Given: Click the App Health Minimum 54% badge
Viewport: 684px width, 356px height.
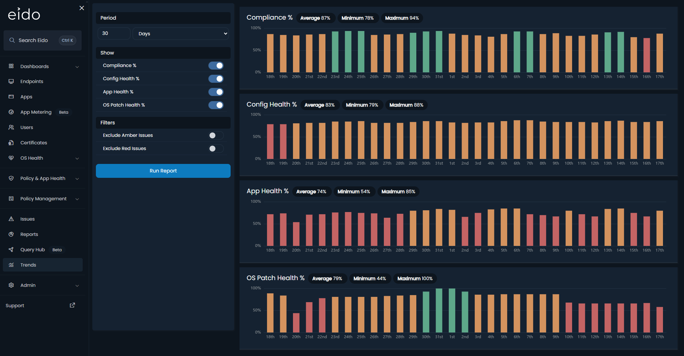Looking at the screenshot, I should (354, 192).
